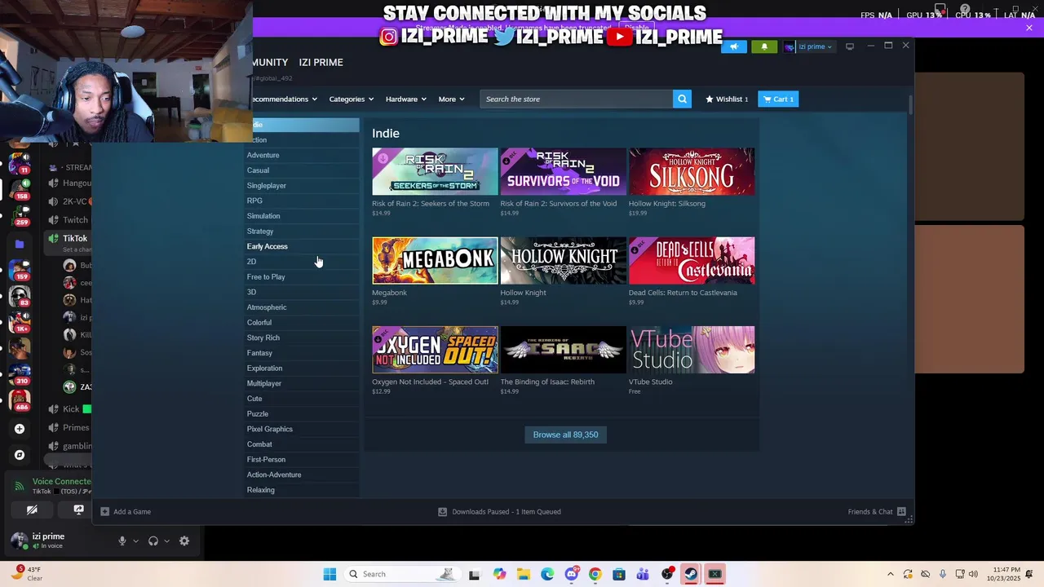Share your screen icon in Discord voice panel
This screenshot has height=587, width=1044.
(78, 510)
